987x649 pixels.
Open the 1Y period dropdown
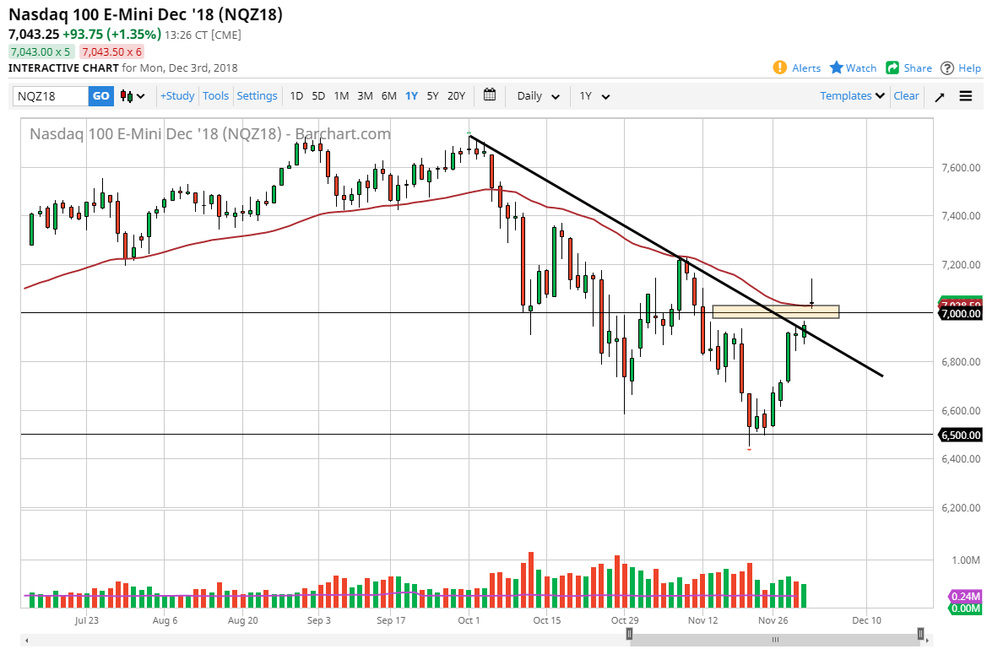coord(594,96)
